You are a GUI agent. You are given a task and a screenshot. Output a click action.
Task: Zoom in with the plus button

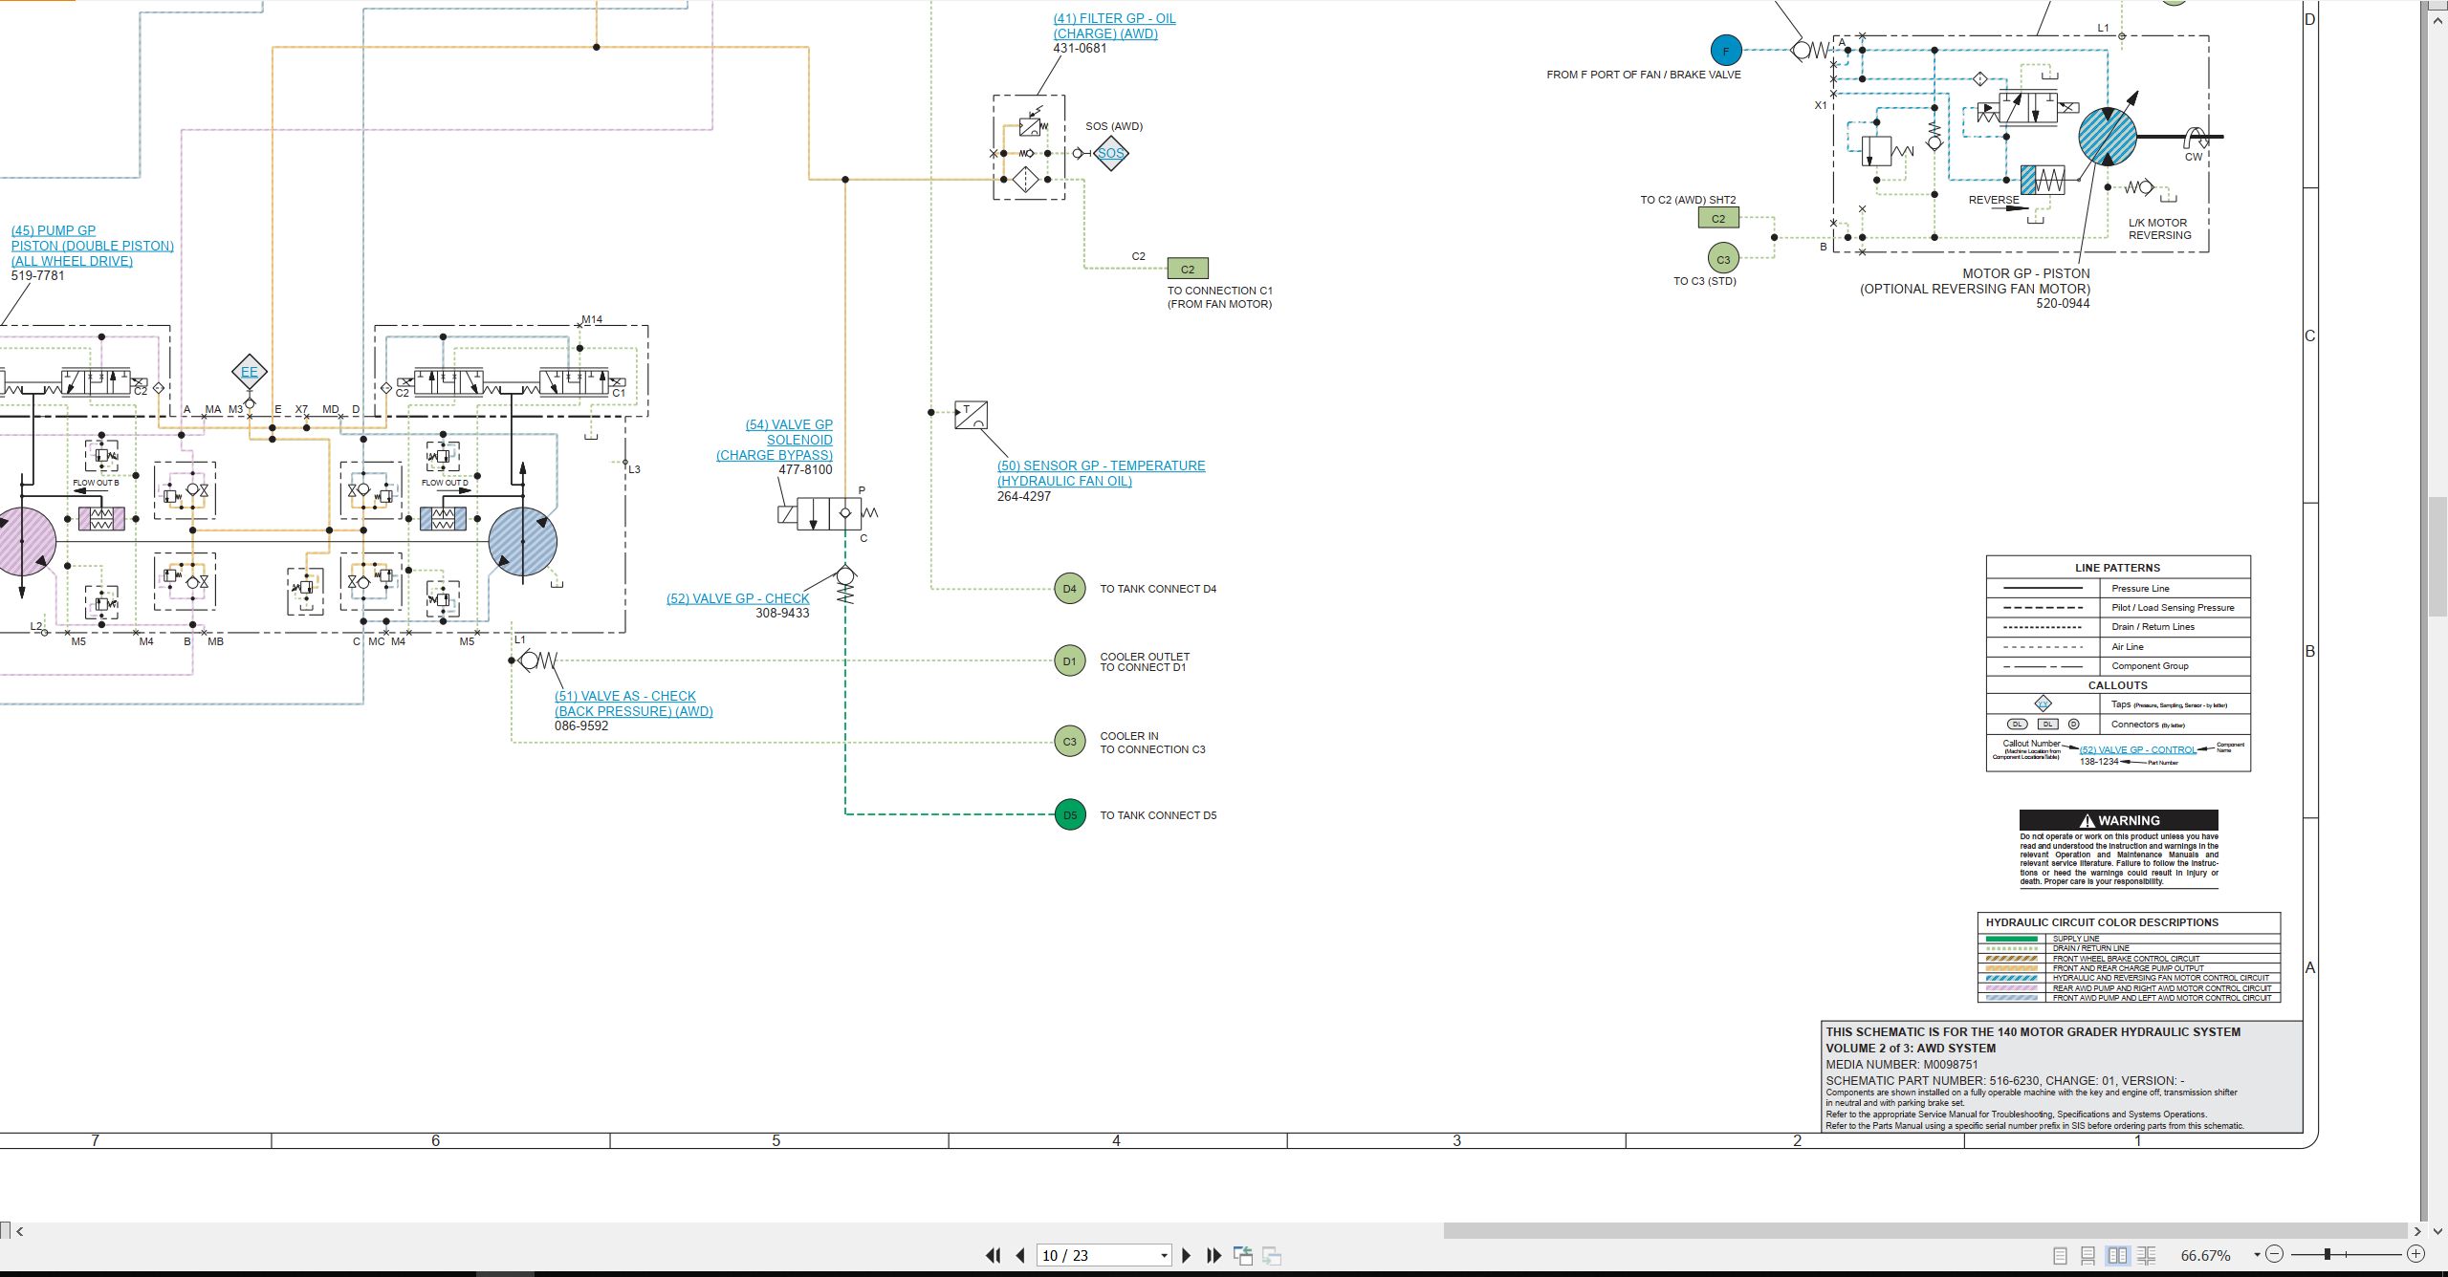2415,1254
